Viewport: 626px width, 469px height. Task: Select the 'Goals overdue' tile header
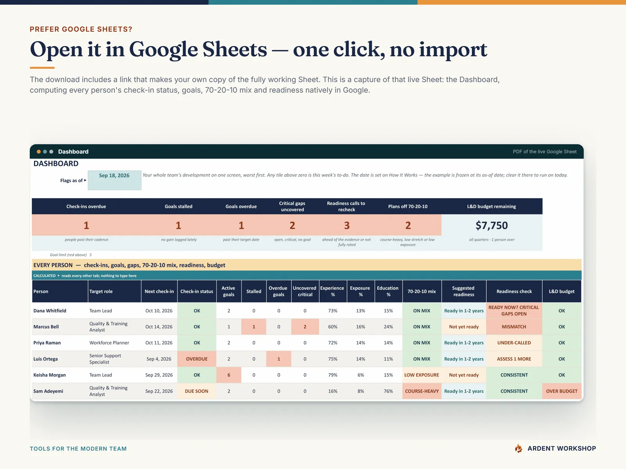[241, 206]
